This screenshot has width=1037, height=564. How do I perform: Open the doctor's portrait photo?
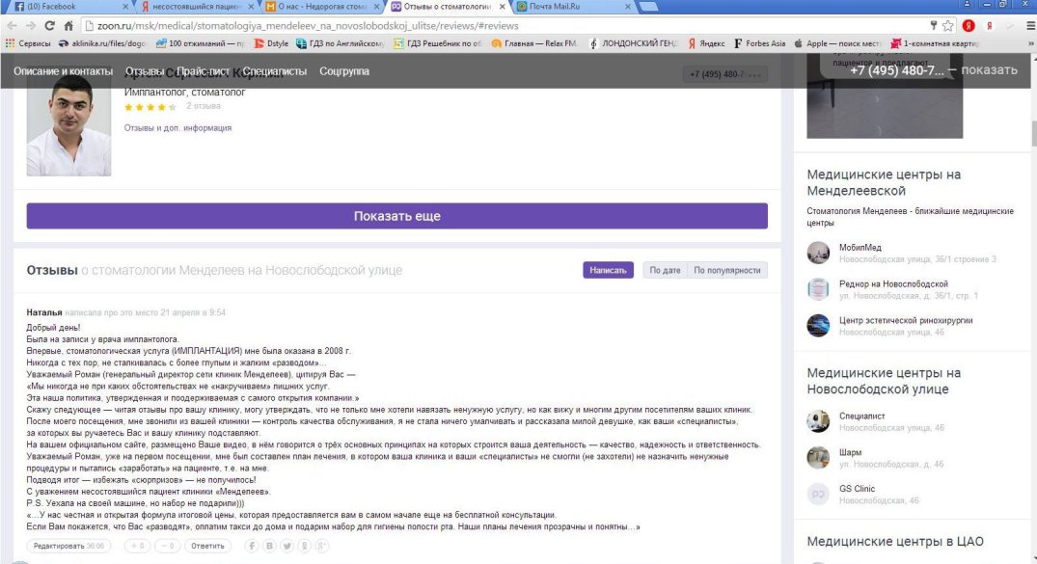coord(68,125)
